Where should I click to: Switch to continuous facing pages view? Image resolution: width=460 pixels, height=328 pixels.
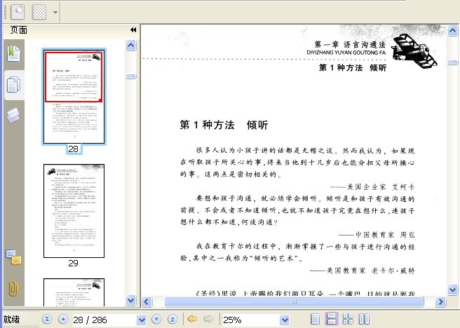pyautogui.click(x=364, y=319)
